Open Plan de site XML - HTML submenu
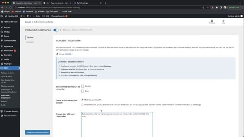The height and width of the screenshot is (137, 244). pos(8,81)
